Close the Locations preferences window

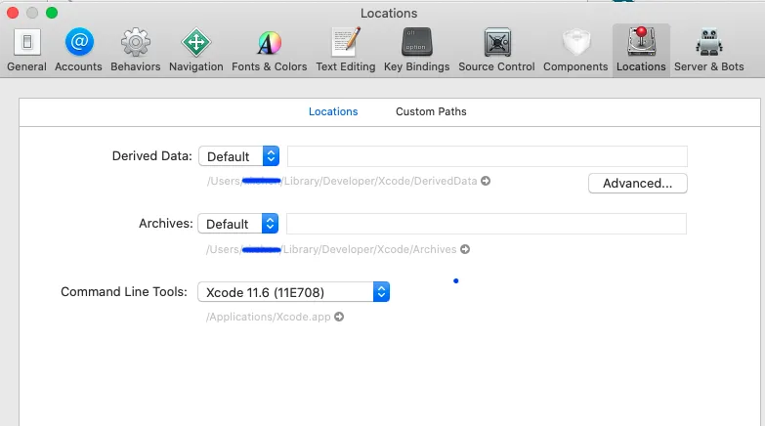13,13
